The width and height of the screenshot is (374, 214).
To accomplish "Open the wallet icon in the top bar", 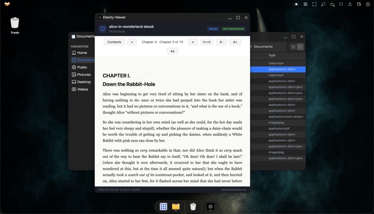I will (359, 4).
